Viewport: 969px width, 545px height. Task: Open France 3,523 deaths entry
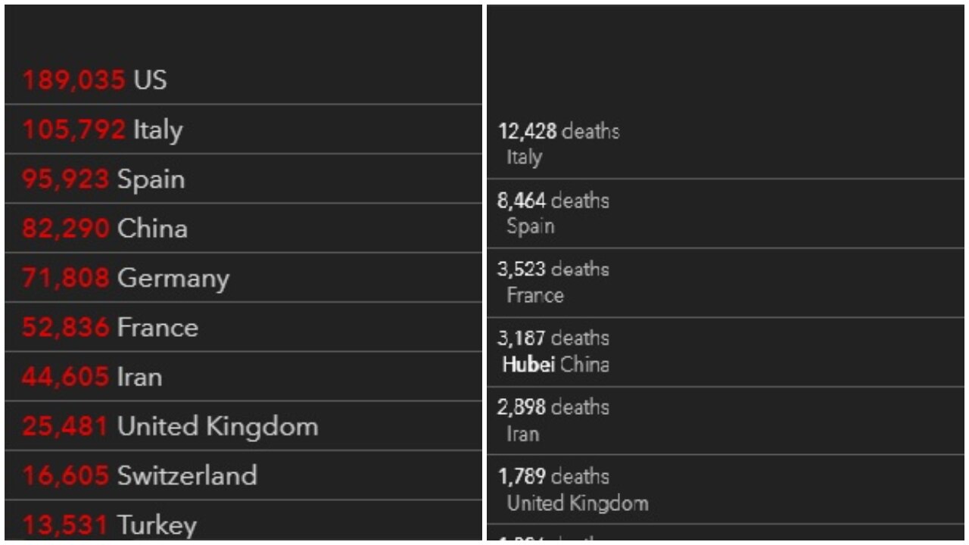[725, 283]
